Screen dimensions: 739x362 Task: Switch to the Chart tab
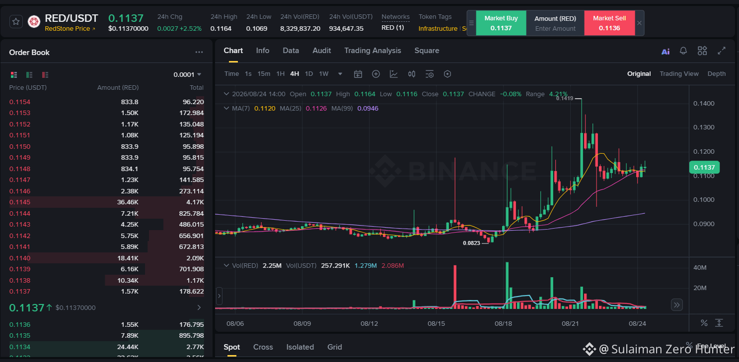pyautogui.click(x=233, y=51)
